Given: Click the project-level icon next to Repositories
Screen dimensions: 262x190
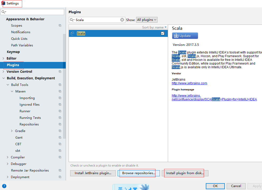Looking at the screenshot, I should point(60,124).
